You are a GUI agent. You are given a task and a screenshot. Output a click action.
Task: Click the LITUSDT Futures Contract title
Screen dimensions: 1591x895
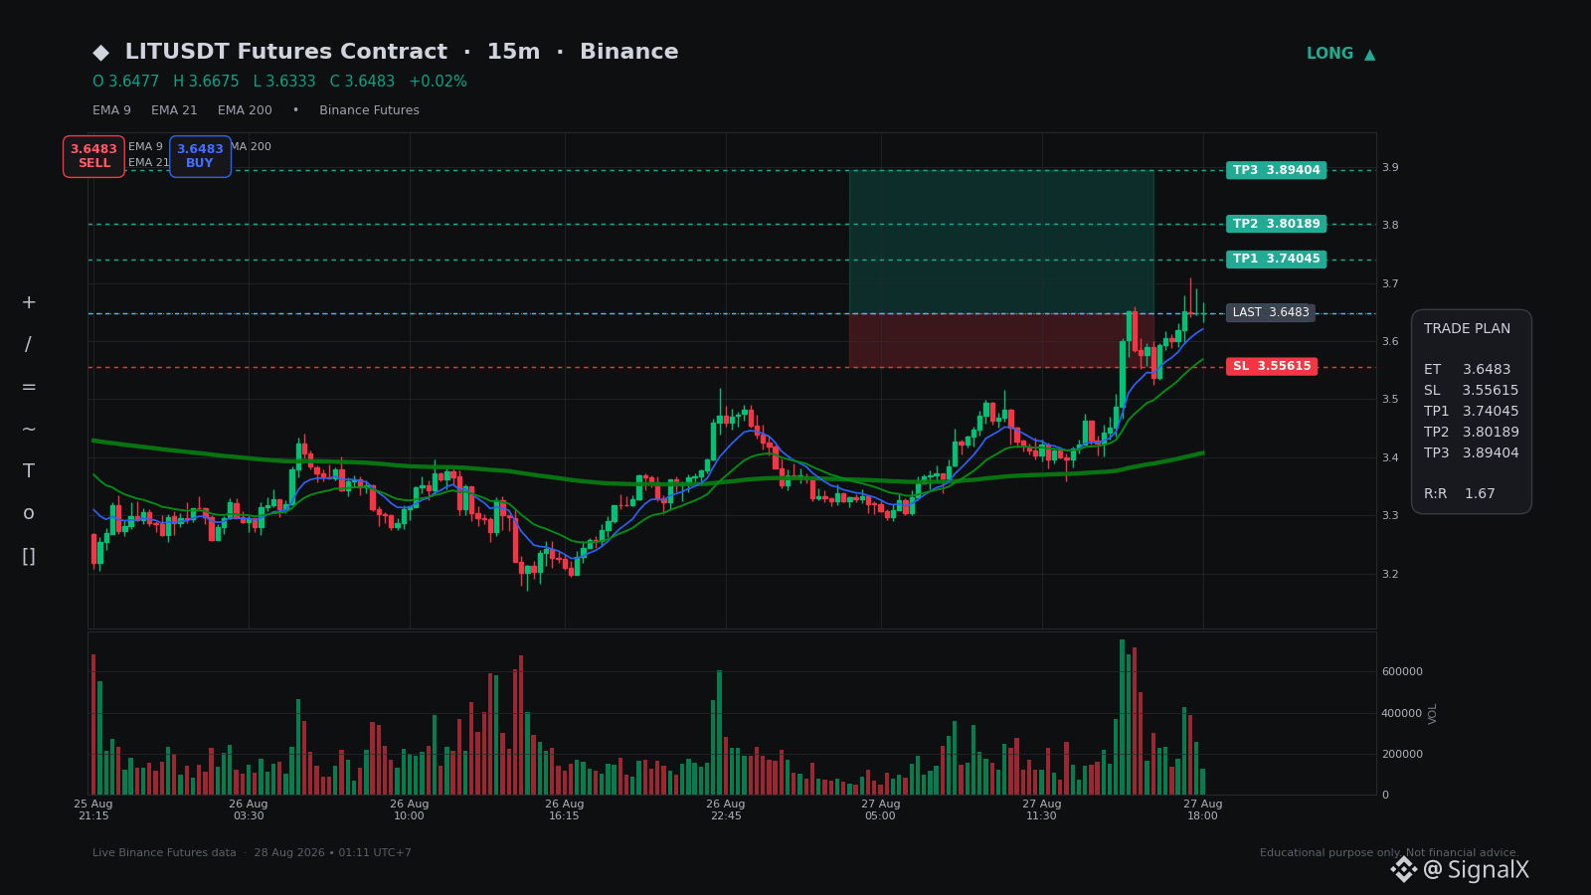[x=286, y=52]
